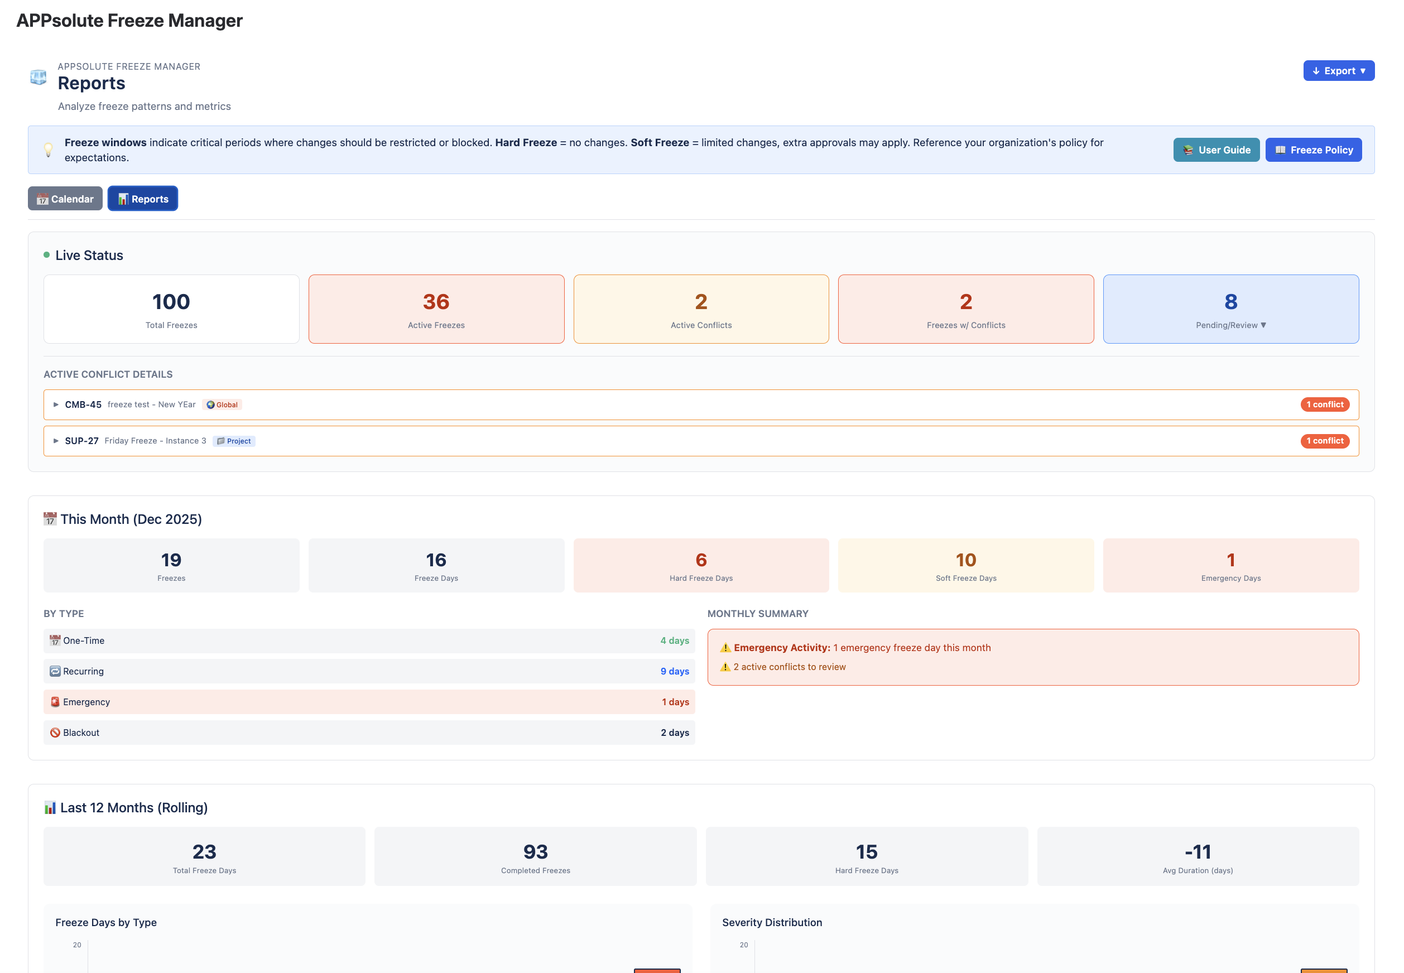Viewport: 1404px width, 973px height.
Task: Open the Export dropdown menu
Action: click(1338, 71)
